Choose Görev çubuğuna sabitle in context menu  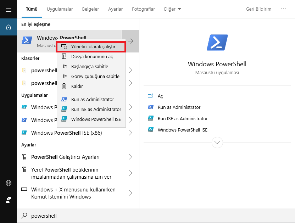tap(95, 76)
